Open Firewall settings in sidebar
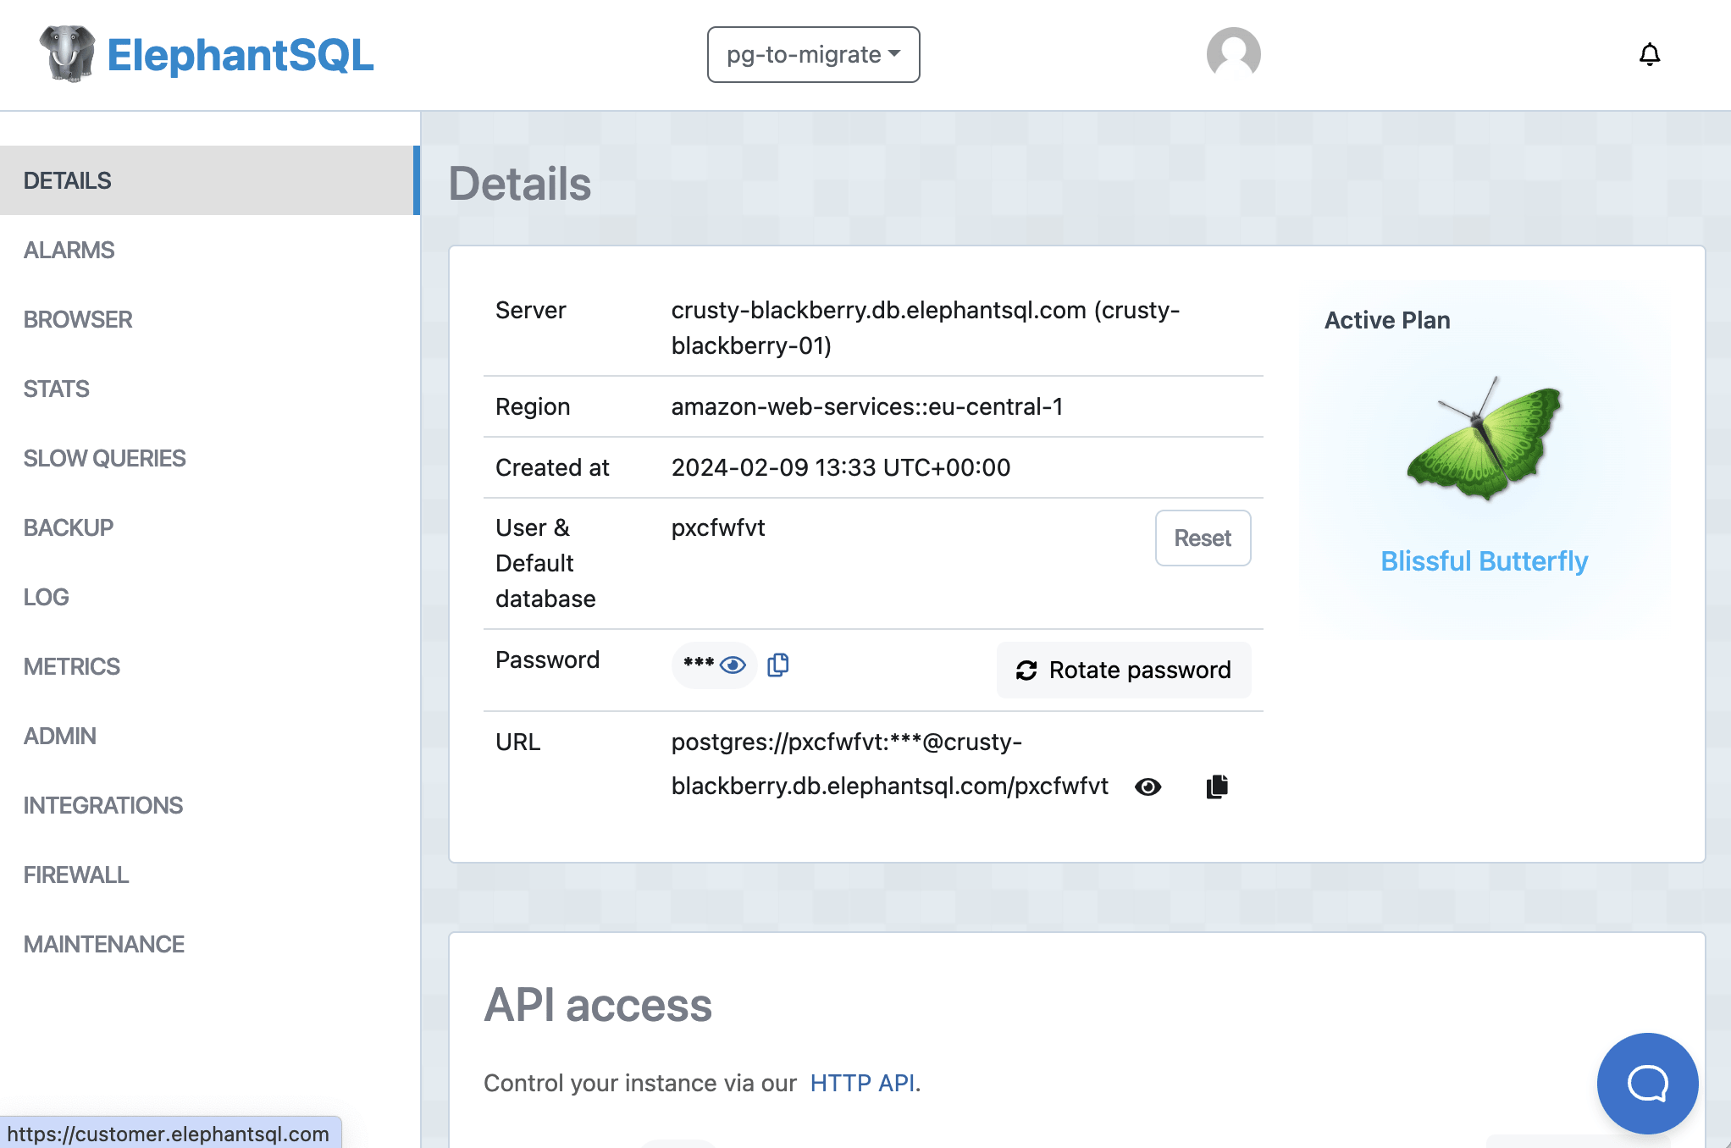 click(76, 875)
